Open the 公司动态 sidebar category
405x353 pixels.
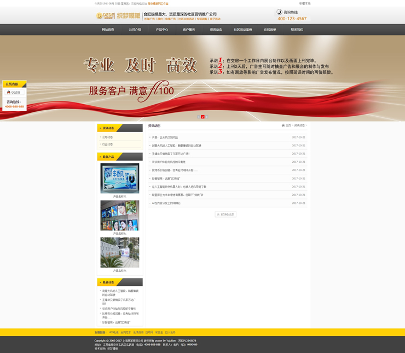click(107, 137)
